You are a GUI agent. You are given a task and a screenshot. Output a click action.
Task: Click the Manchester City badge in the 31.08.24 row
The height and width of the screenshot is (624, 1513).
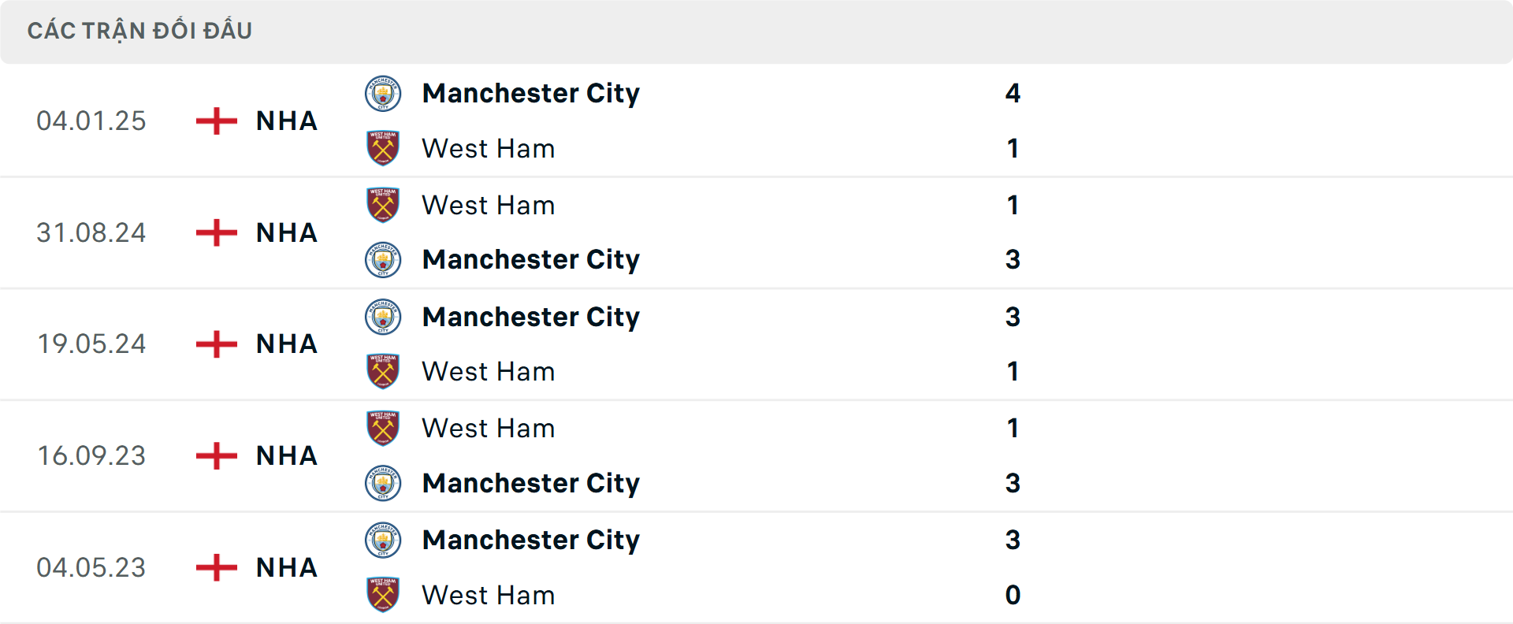point(384,260)
